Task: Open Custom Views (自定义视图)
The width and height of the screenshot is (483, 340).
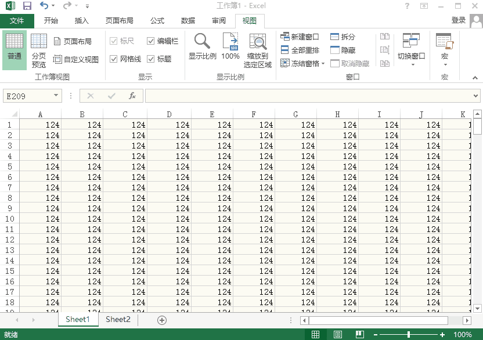Action: (76, 59)
